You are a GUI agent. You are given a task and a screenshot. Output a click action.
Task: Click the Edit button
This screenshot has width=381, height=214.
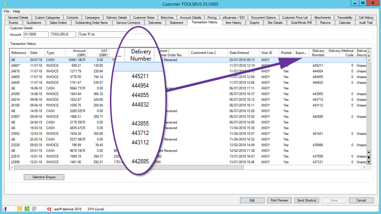coord(252,200)
